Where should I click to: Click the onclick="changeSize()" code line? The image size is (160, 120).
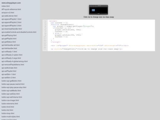tap(87, 49)
